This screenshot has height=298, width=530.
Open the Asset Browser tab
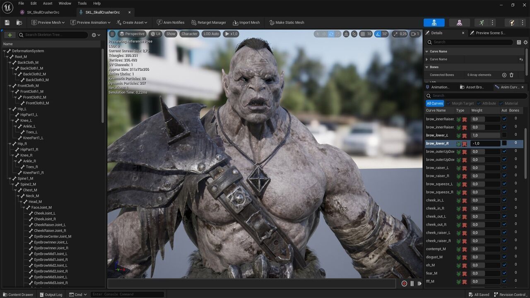[472, 87]
